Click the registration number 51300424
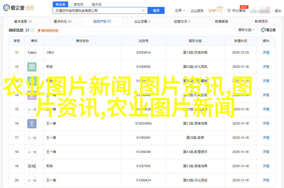This screenshot has height=188, width=284. coord(143,180)
